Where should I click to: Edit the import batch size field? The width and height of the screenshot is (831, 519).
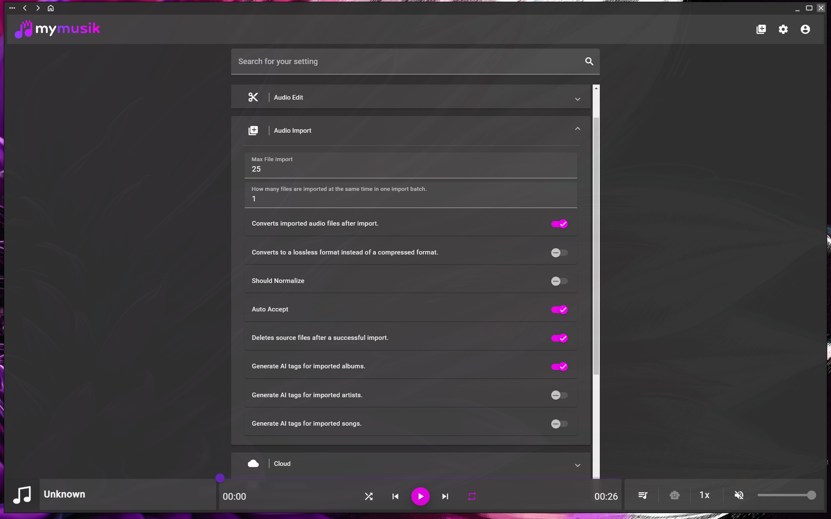click(x=410, y=195)
